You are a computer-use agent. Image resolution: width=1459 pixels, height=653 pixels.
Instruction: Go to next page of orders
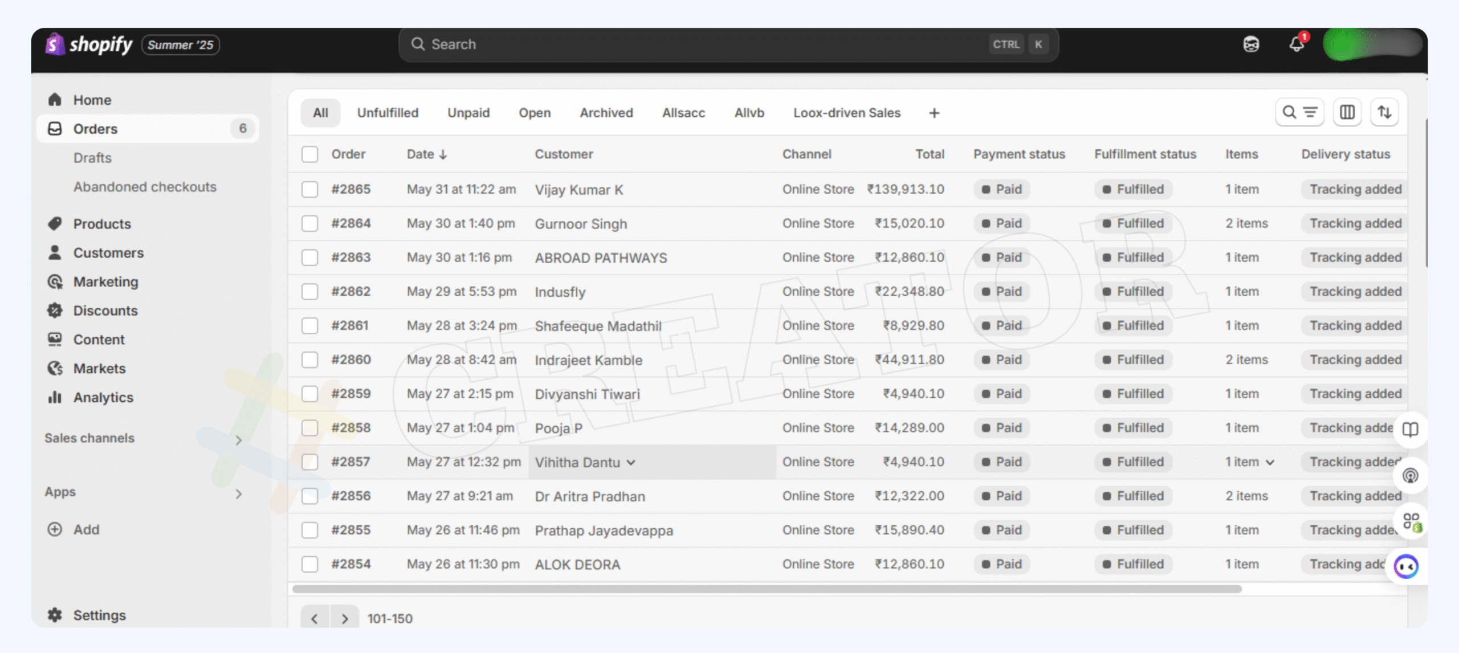(x=344, y=618)
